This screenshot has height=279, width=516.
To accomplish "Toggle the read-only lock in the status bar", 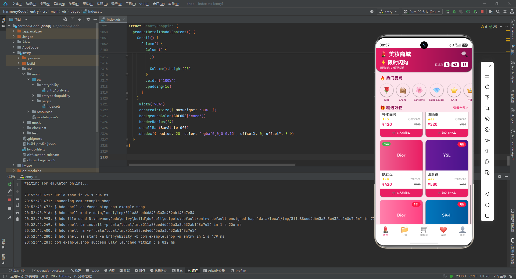I will pyautogui.click(x=510, y=276).
